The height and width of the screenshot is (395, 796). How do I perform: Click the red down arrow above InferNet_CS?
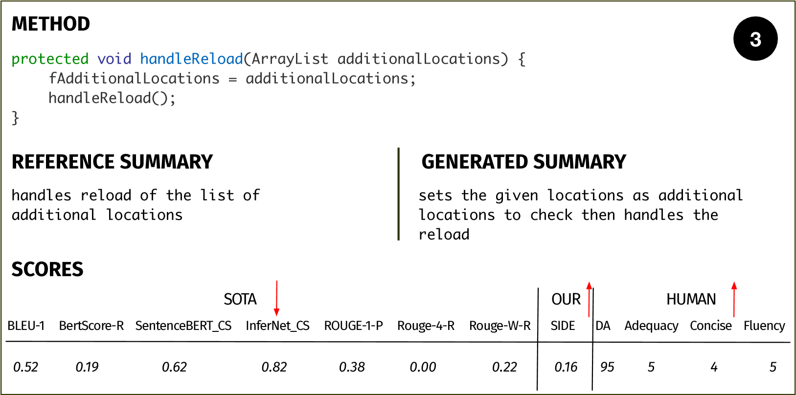pos(276,298)
